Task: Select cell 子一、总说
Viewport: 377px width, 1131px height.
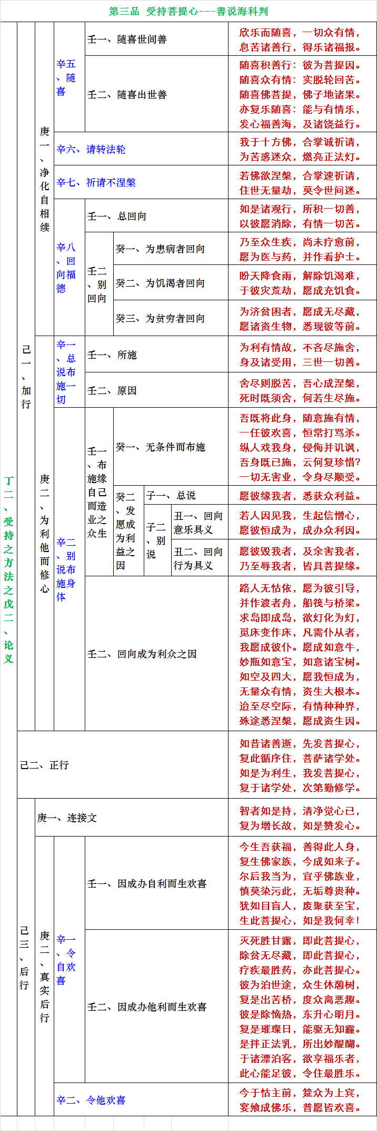Action: (x=186, y=495)
